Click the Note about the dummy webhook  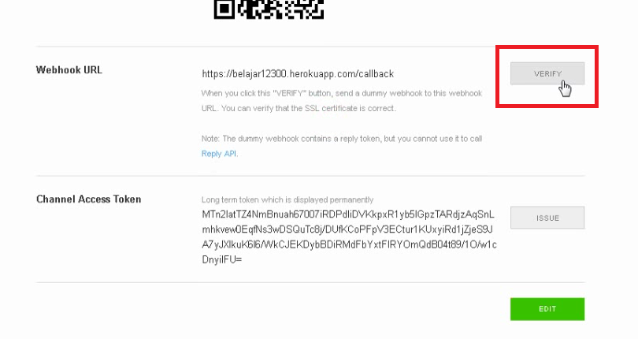342,139
